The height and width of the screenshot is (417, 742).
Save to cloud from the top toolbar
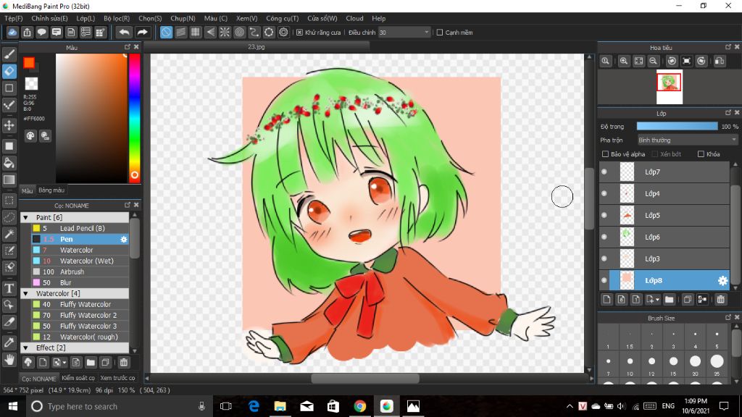coord(12,32)
